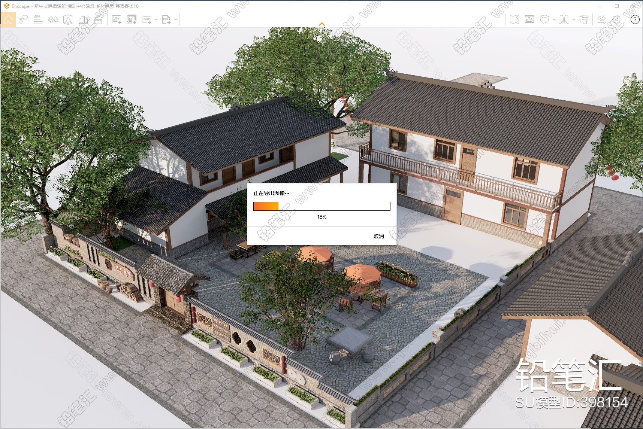Toggle the BIM information mode
The width and height of the screenshot is (643, 429).
37,19
